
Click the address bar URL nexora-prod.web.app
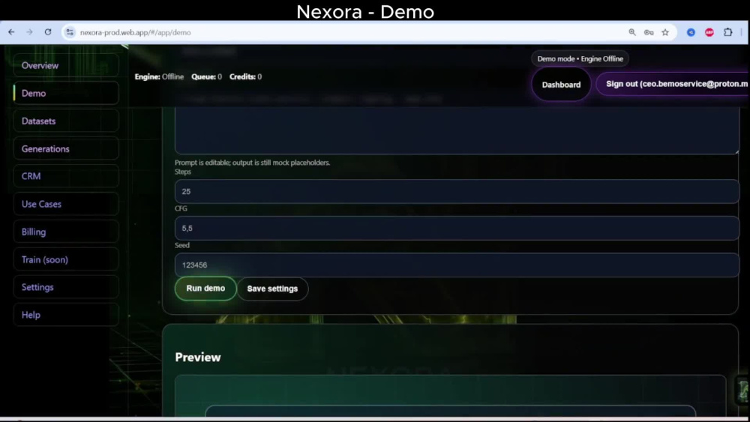pyautogui.click(x=135, y=32)
